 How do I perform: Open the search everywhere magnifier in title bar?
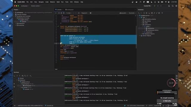(x=172, y=6)
